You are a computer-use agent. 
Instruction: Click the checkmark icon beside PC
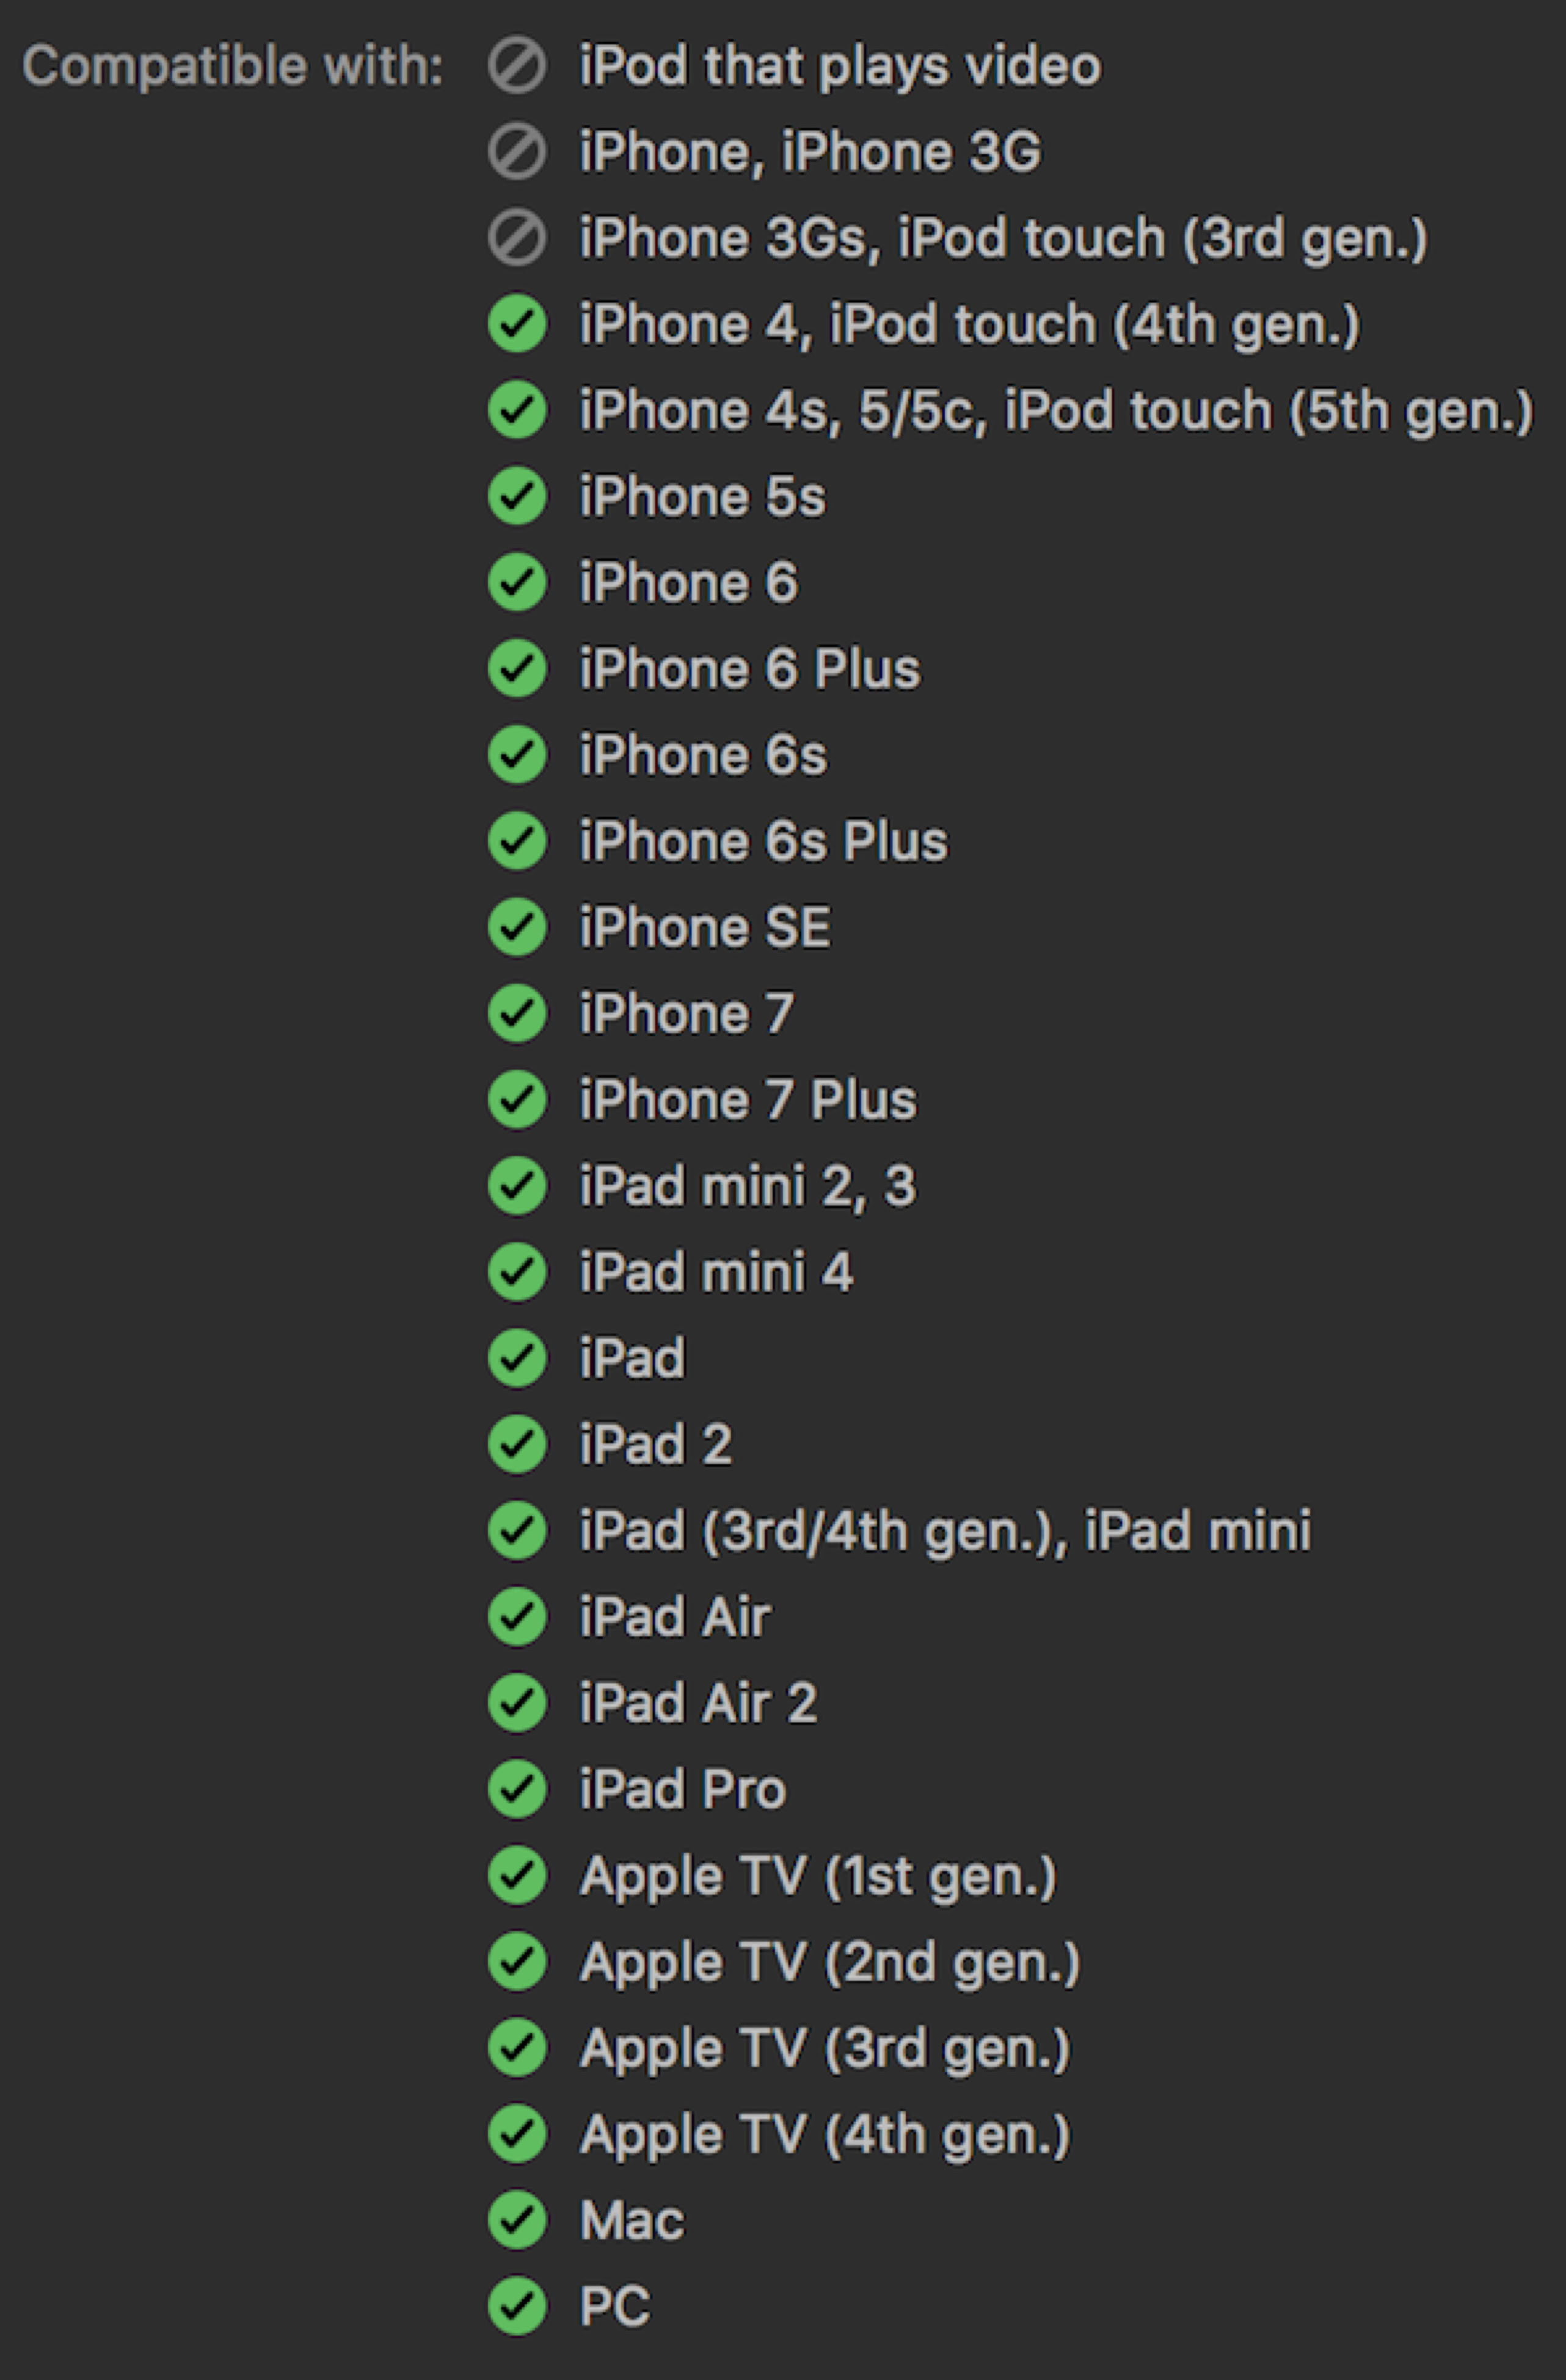(x=517, y=2306)
